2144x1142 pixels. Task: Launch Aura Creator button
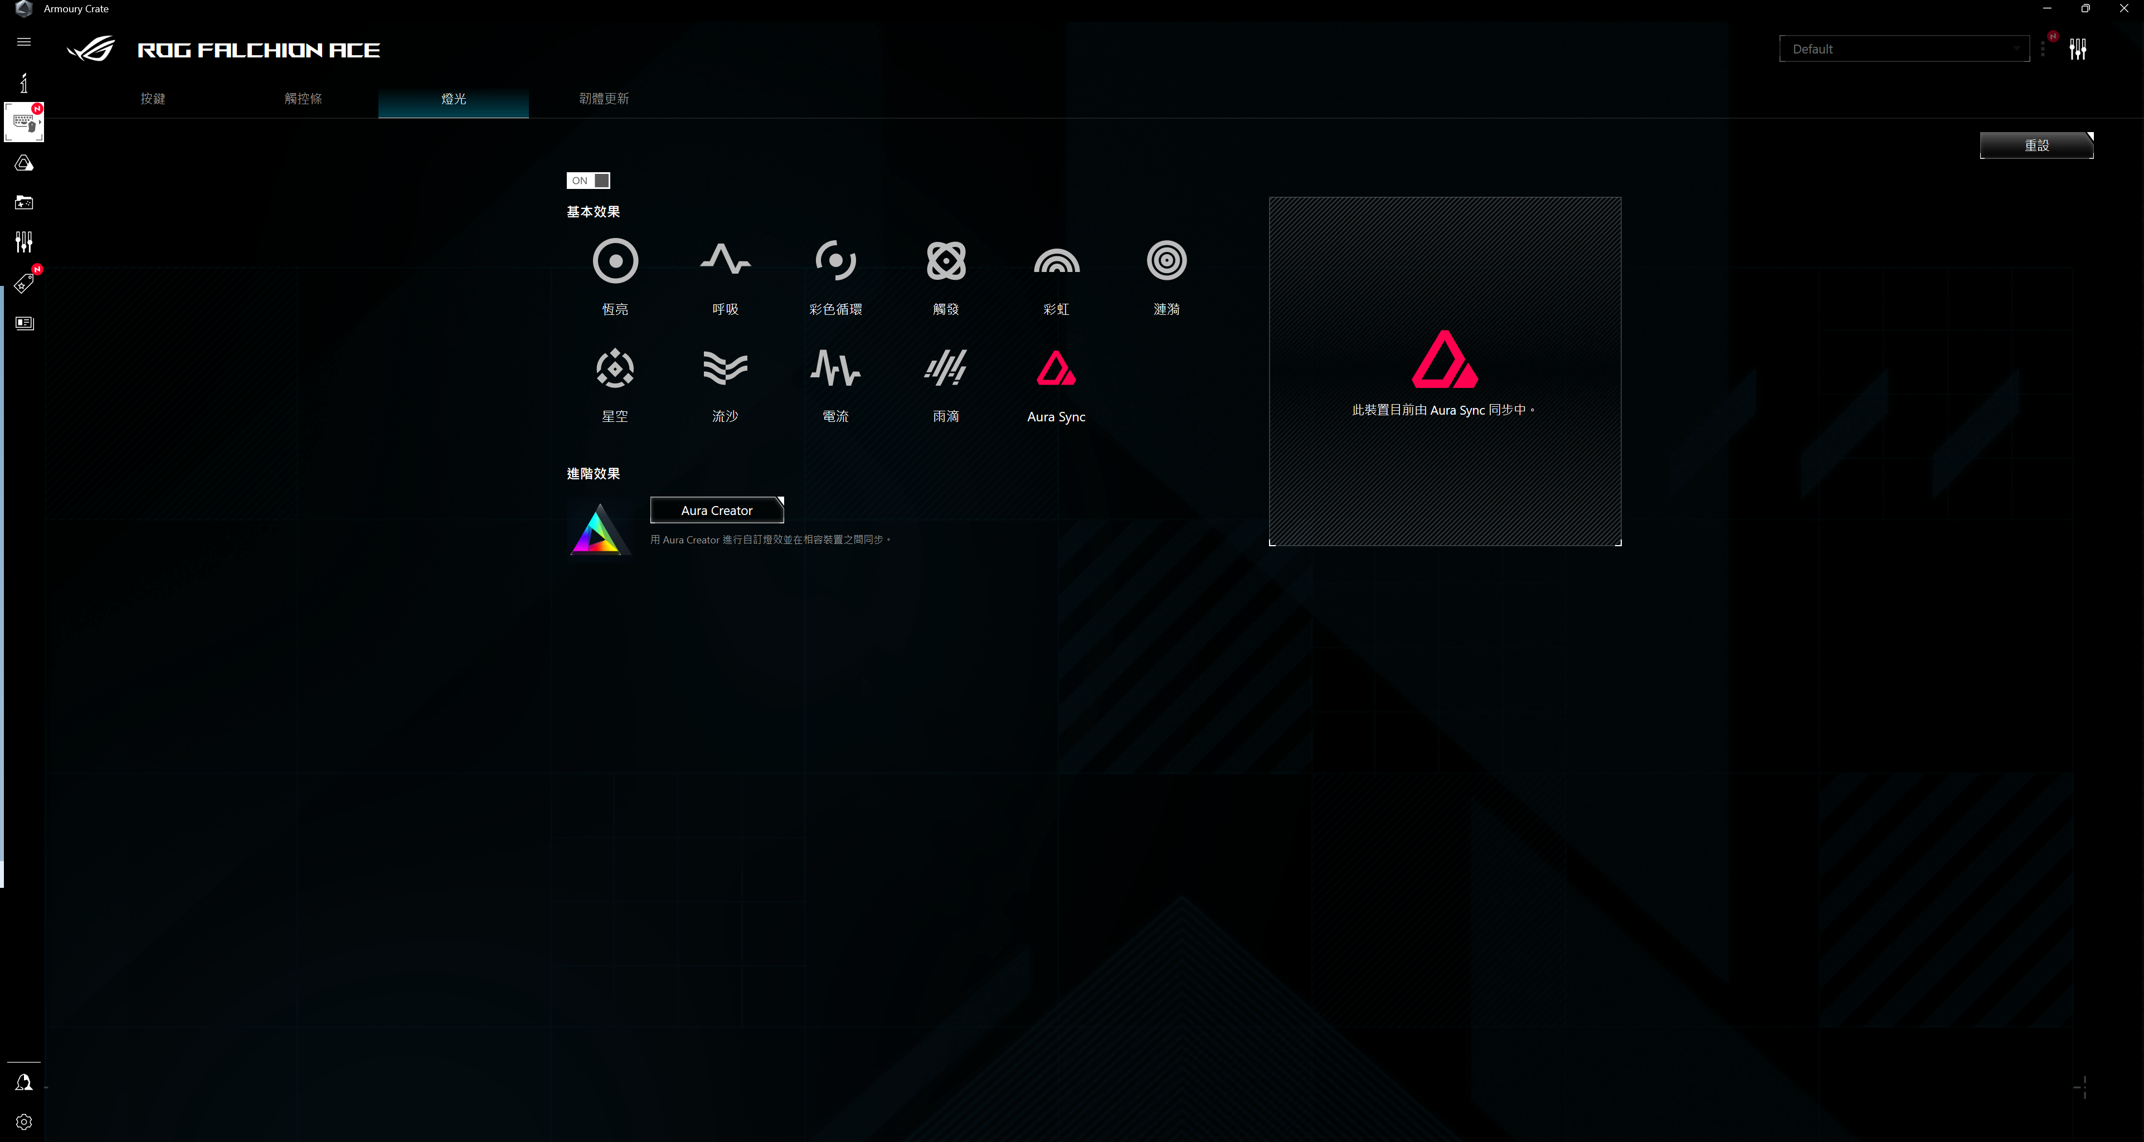717,510
